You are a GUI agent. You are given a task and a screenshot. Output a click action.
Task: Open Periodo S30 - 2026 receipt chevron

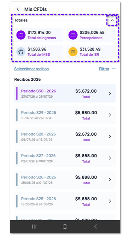[x=110, y=93]
